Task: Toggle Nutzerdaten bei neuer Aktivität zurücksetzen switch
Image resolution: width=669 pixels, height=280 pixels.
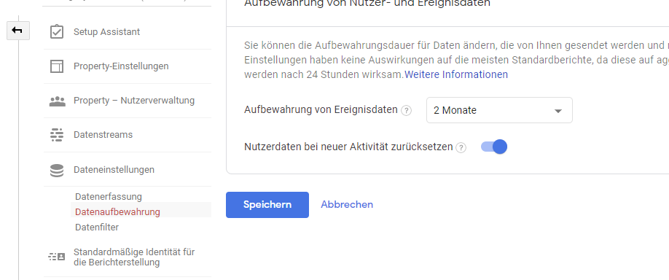Action: pyautogui.click(x=494, y=147)
